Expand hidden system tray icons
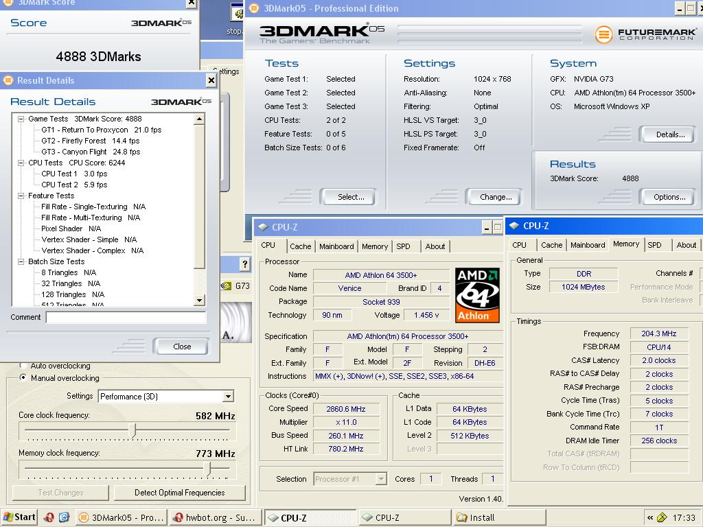This screenshot has width=703, height=527. 649,517
